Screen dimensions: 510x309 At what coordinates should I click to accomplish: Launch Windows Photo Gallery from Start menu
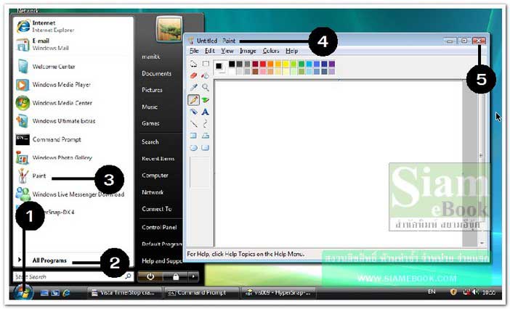pos(54,157)
